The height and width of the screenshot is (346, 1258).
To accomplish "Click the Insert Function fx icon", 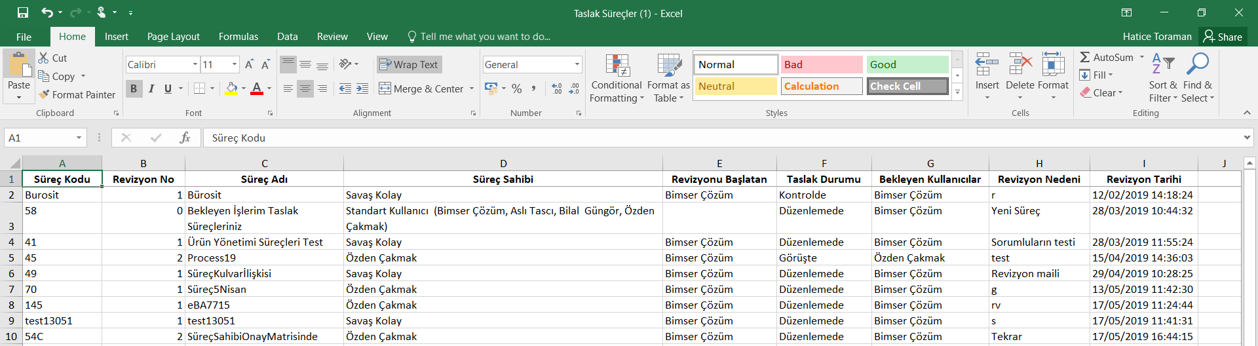I will tap(185, 138).
